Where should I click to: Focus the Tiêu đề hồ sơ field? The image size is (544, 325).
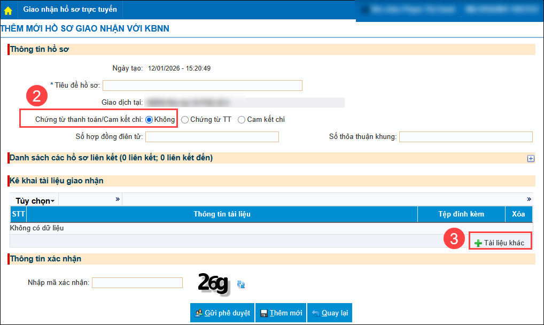[x=203, y=86]
